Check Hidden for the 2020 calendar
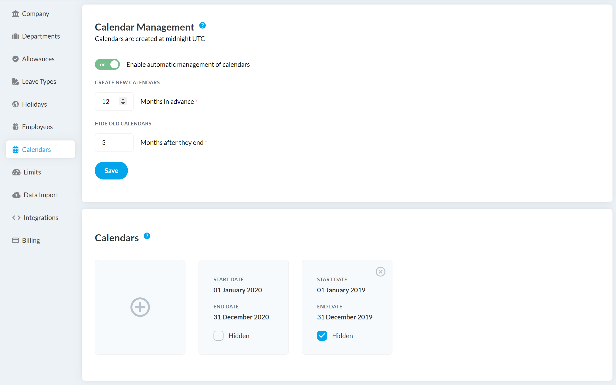Screen dimensions: 616x385 (219, 336)
